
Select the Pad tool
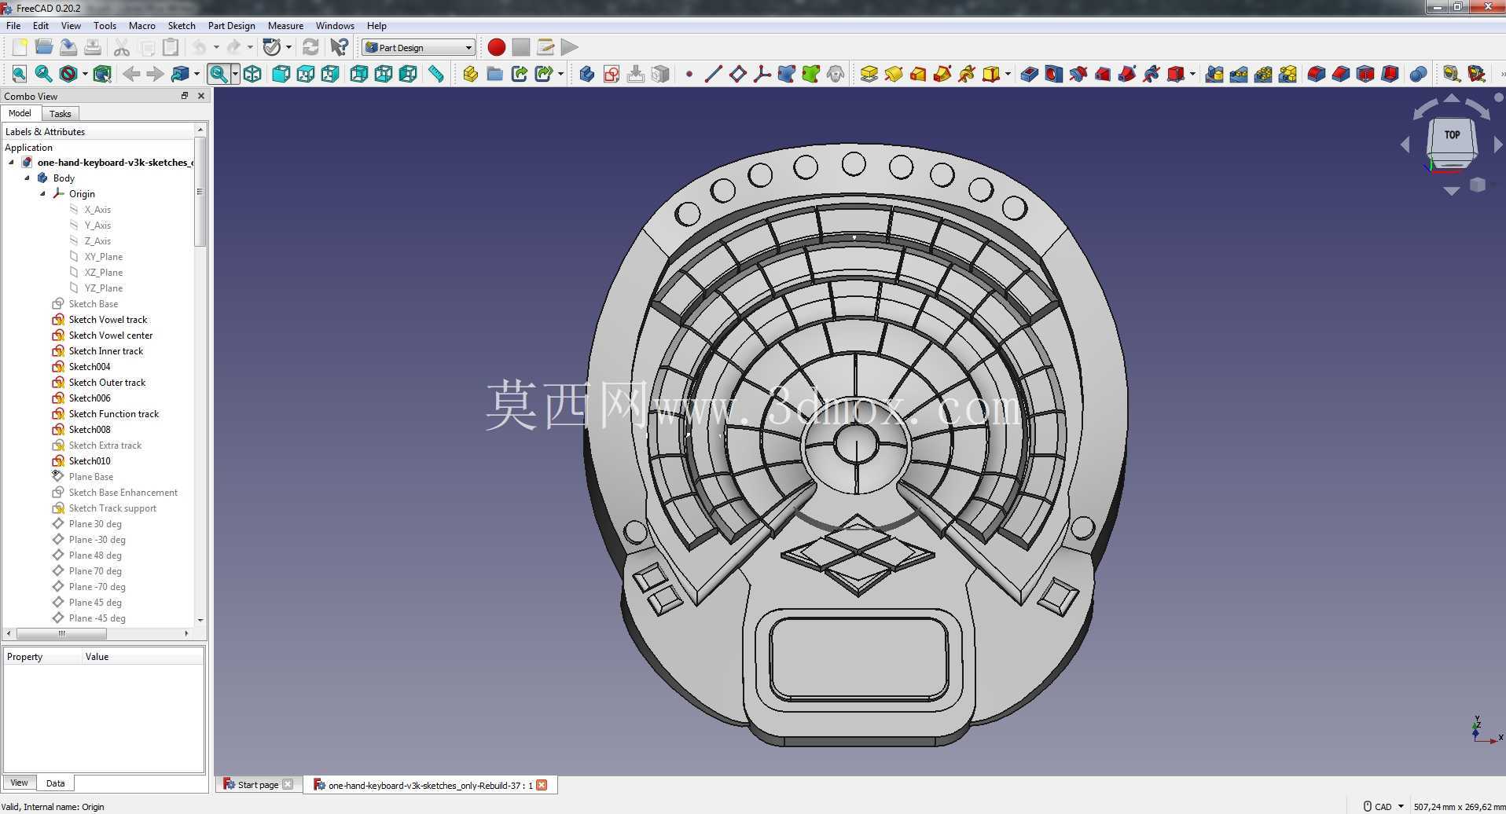(869, 74)
